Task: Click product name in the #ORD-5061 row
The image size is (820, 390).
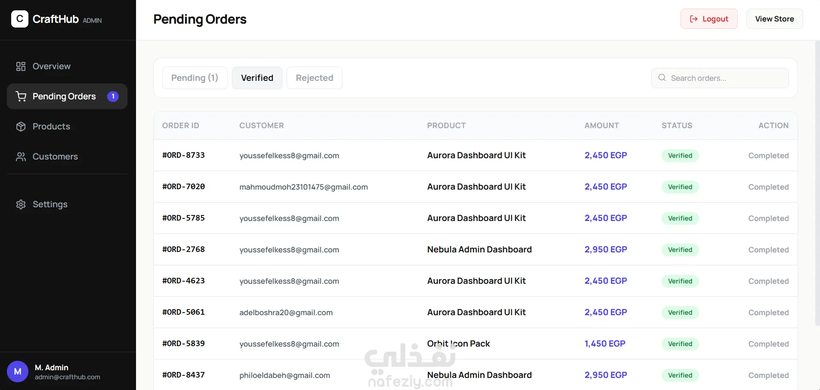Action: point(477,312)
